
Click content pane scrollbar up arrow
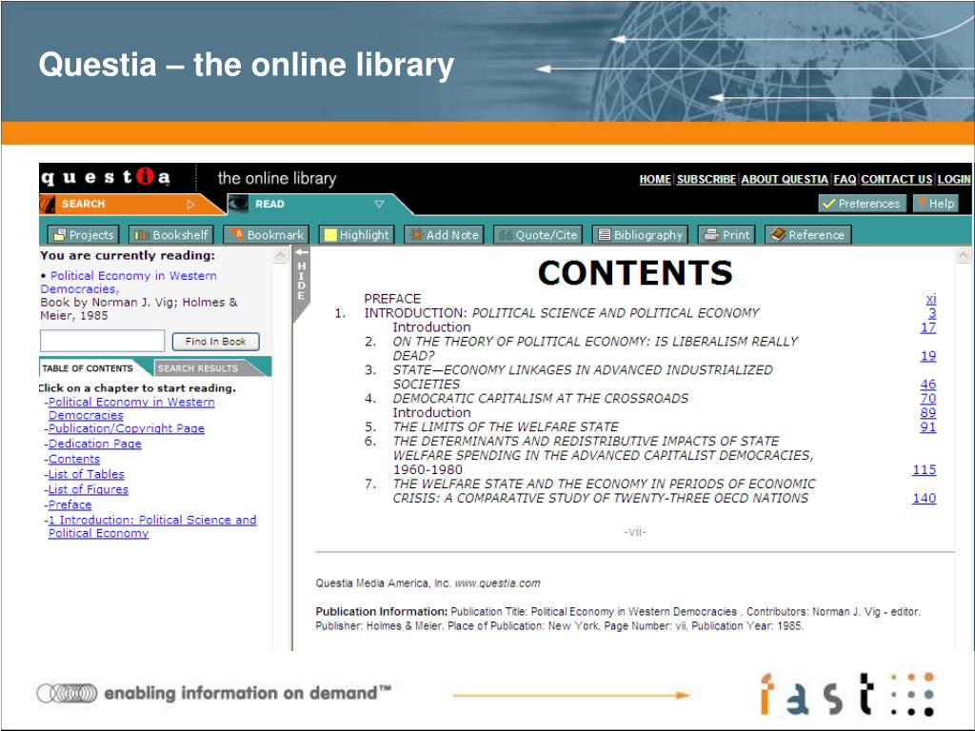pyautogui.click(x=964, y=255)
